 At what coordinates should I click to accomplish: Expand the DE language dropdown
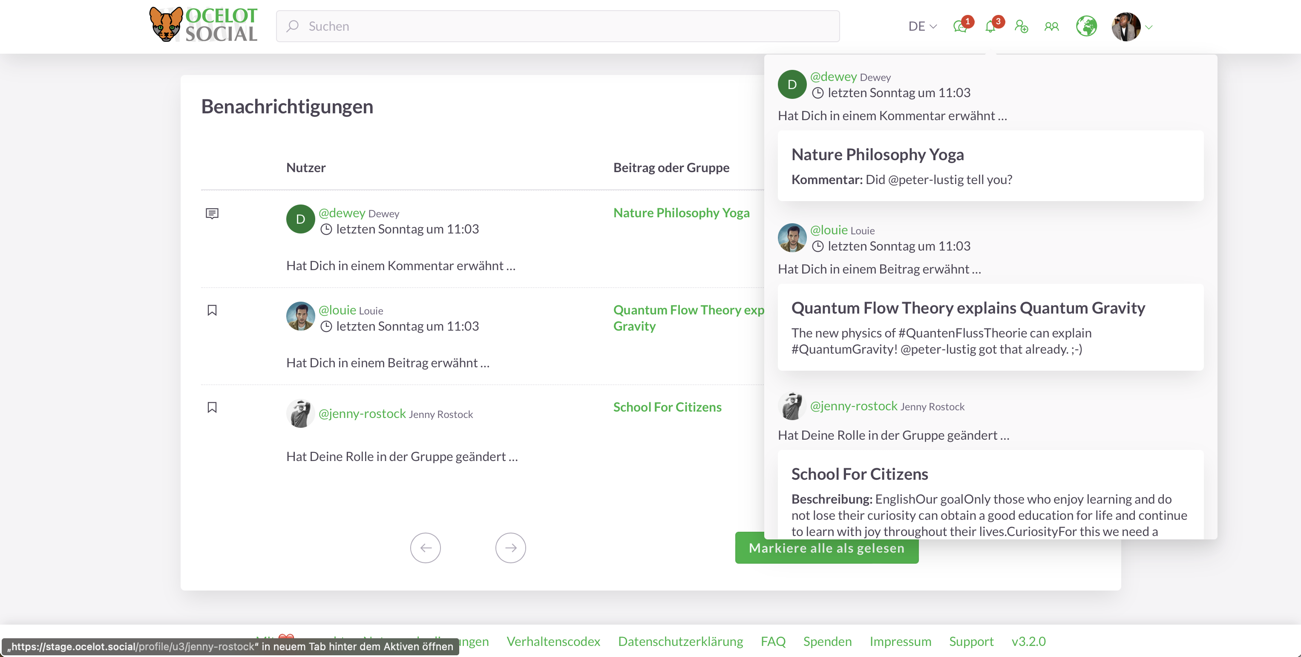[922, 26]
